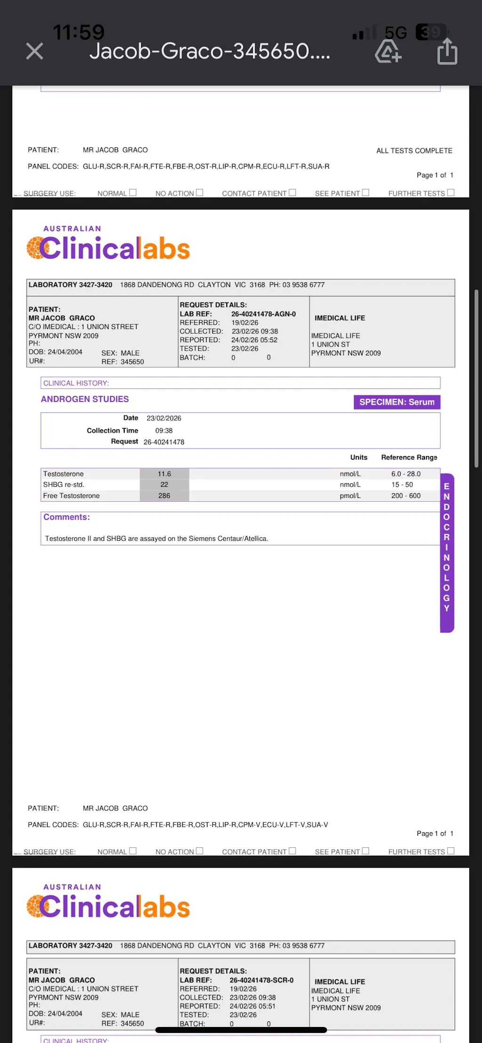
Task: Check the SEE PATIENT box above the Androgen Studies page
Action: pos(366,193)
